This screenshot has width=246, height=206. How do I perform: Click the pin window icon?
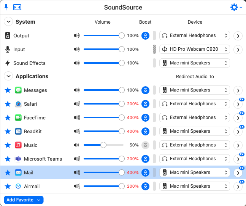[x=6, y=7]
